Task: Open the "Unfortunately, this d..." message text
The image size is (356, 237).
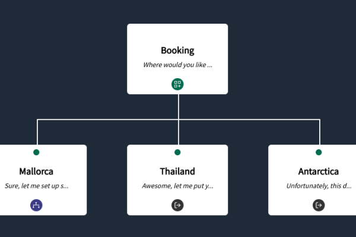Action: tap(319, 185)
